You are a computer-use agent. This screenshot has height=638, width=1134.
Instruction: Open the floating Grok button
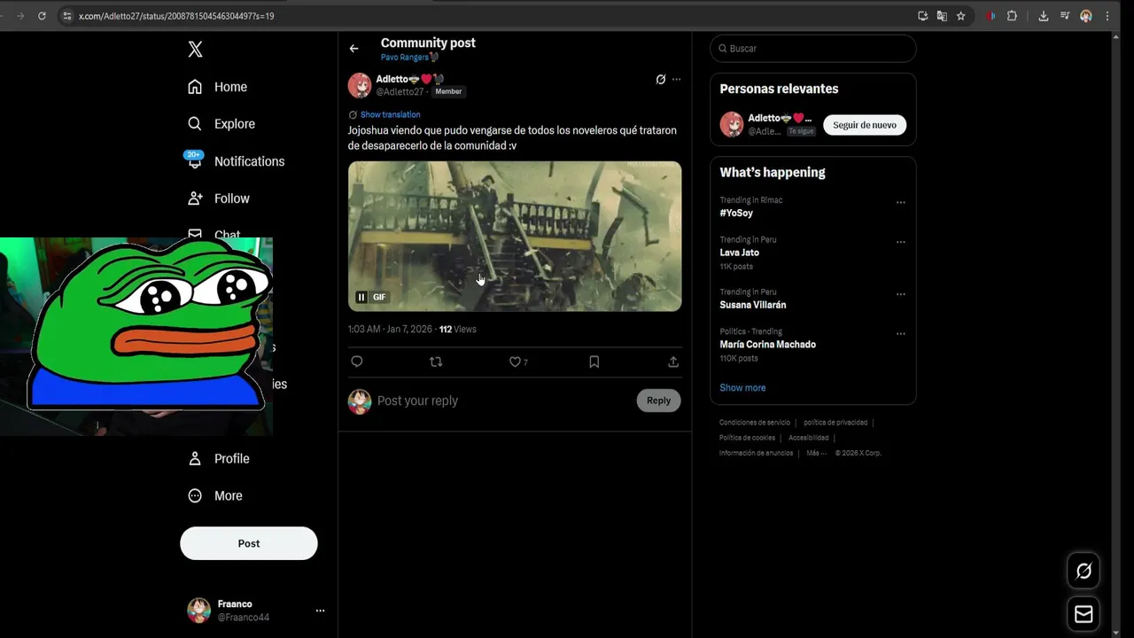(1084, 572)
